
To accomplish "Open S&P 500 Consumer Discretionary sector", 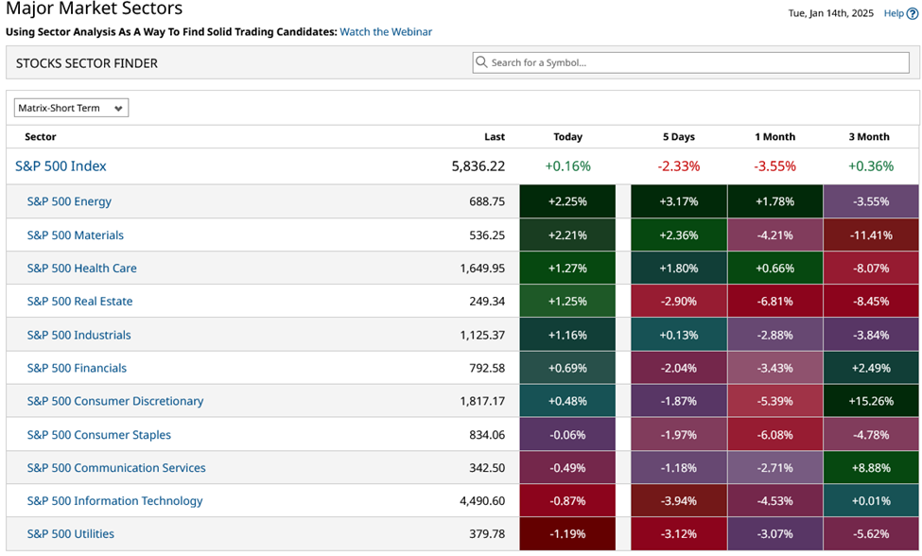I will [114, 401].
